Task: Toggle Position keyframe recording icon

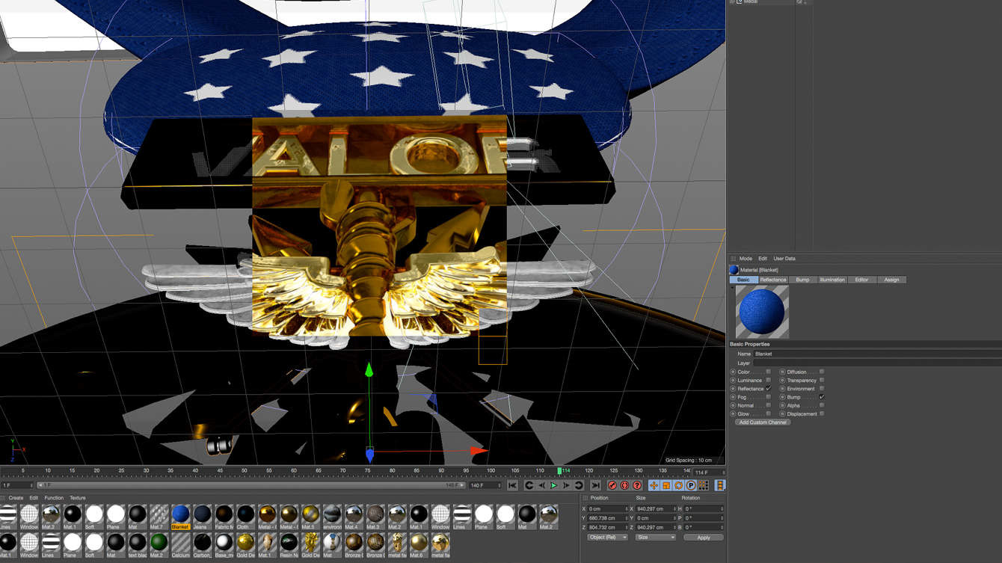Action: (654, 485)
